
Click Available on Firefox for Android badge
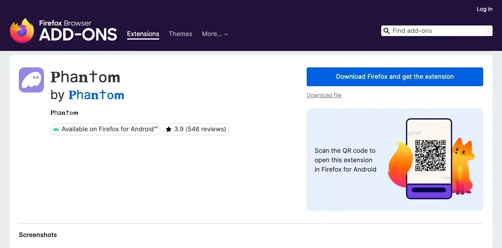(105, 129)
